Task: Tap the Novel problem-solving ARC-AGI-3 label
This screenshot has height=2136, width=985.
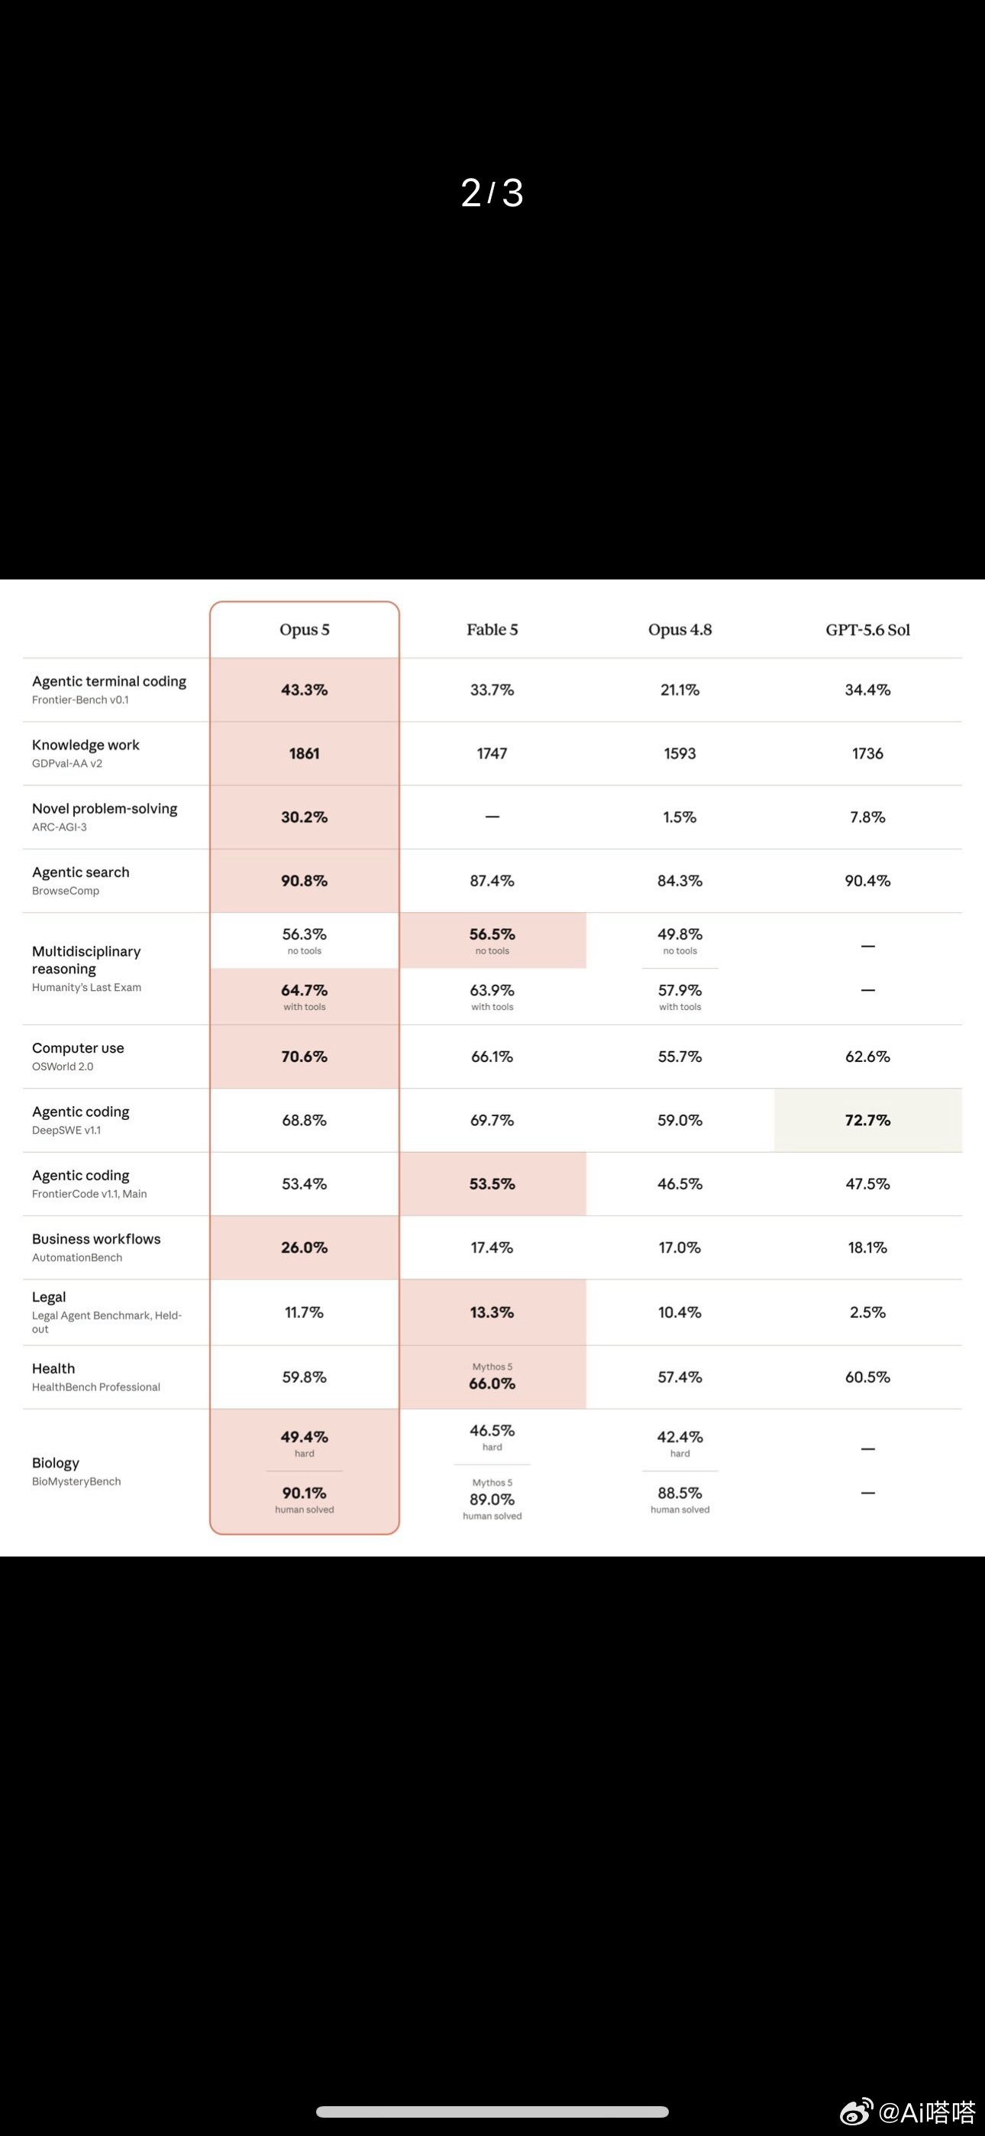Action: point(105,817)
